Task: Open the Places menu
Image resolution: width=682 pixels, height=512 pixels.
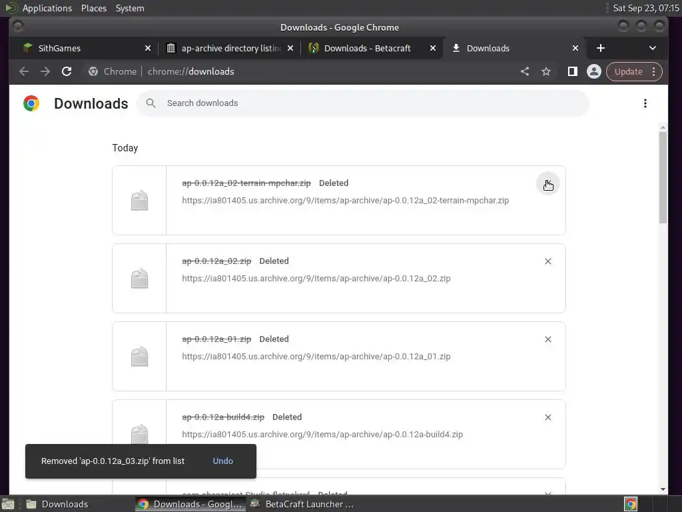Action: pyautogui.click(x=94, y=8)
